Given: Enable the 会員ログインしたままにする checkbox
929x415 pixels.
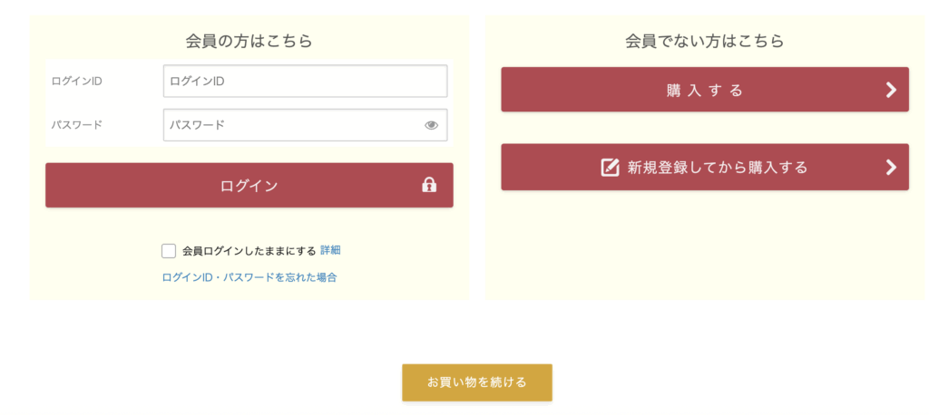Looking at the screenshot, I should [169, 251].
